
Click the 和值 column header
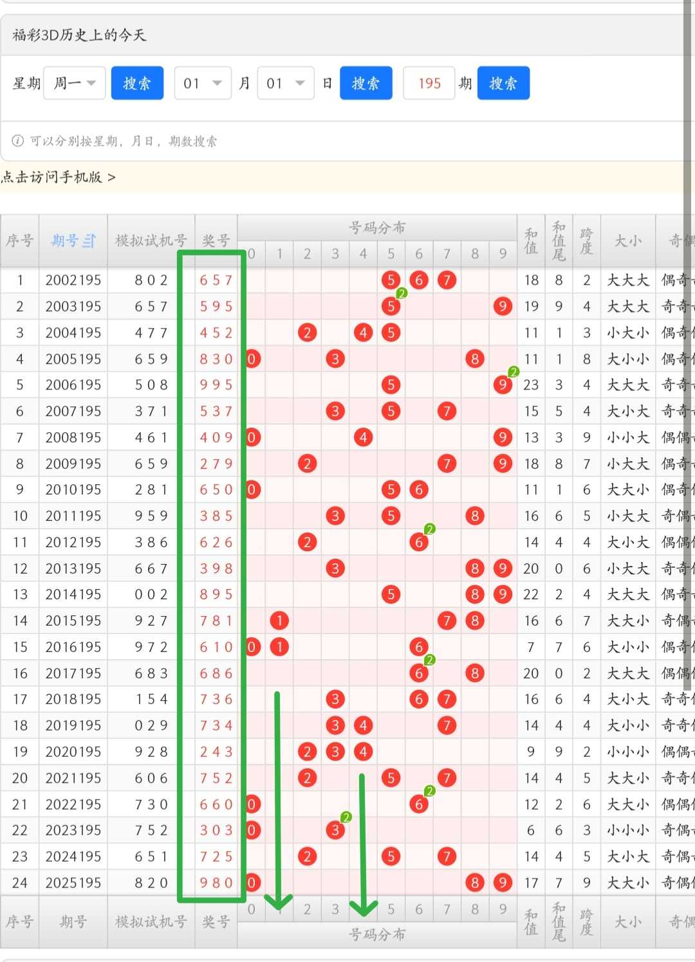(531, 241)
